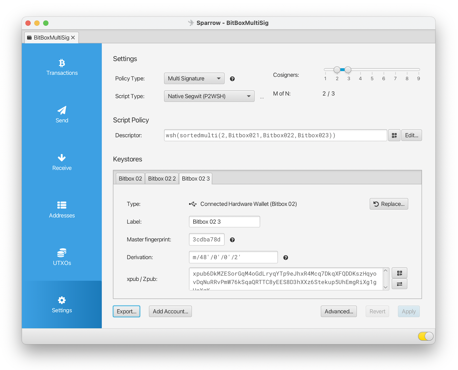The width and height of the screenshot is (458, 370).
Task: Click the Export... button
Action: 127,311
